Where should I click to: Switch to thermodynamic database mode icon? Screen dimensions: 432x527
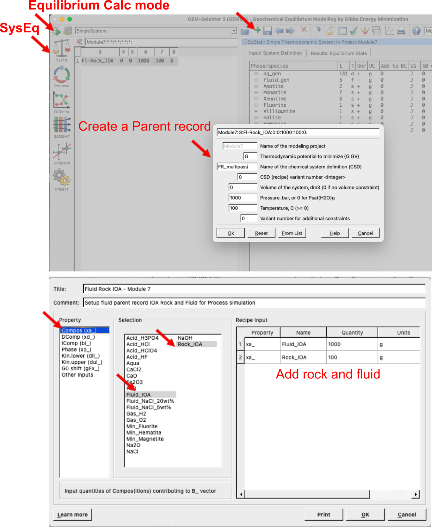point(68,31)
